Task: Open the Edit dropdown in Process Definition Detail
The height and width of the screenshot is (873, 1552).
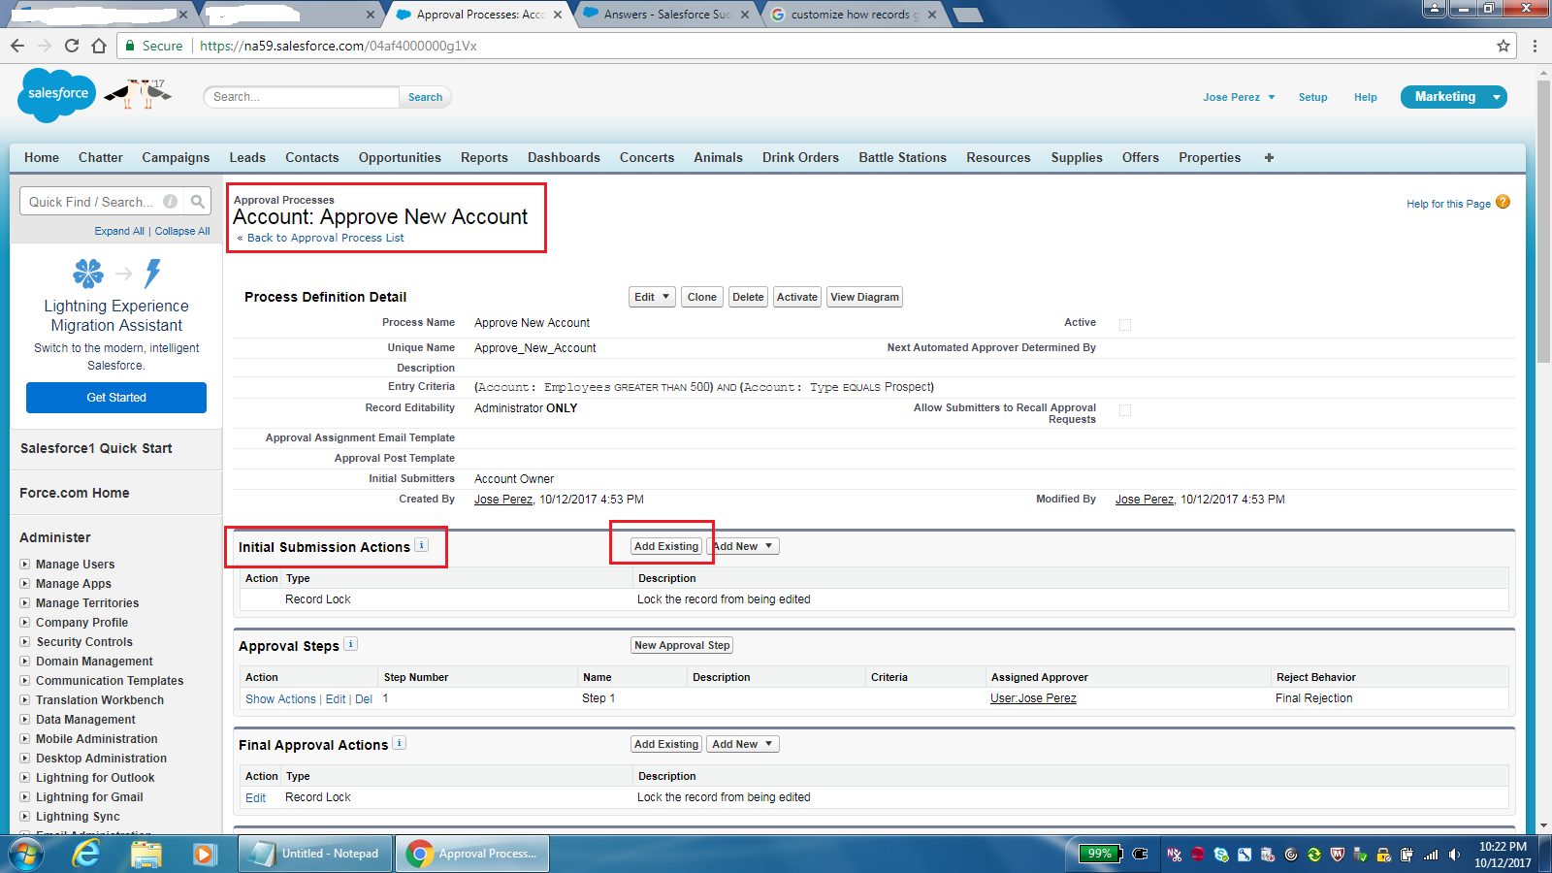Action: point(652,297)
